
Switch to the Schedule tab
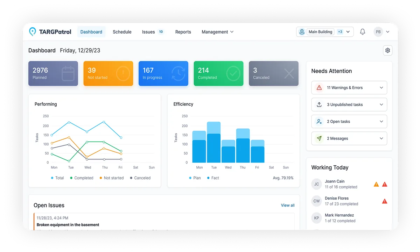tap(122, 32)
